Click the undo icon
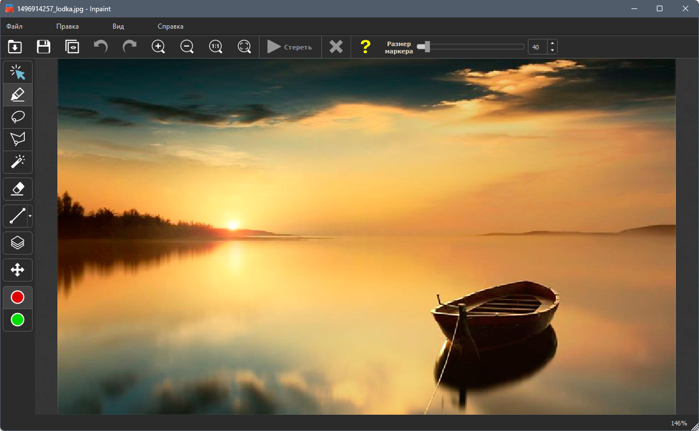The image size is (699, 431). pos(100,47)
